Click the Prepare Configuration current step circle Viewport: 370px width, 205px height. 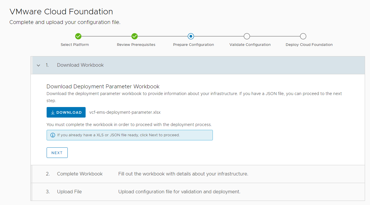click(x=191, y=36)
